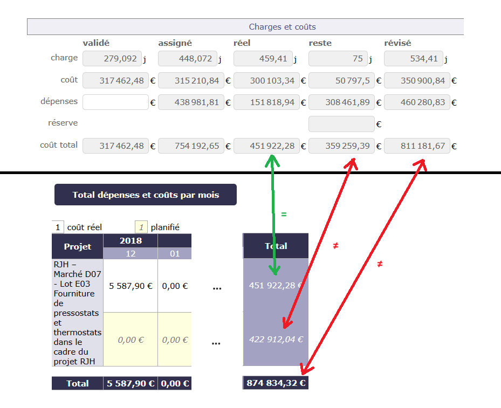501x408 pixels.
Task: Click the coût total révisé field 811 181,67
Action: 416,146
